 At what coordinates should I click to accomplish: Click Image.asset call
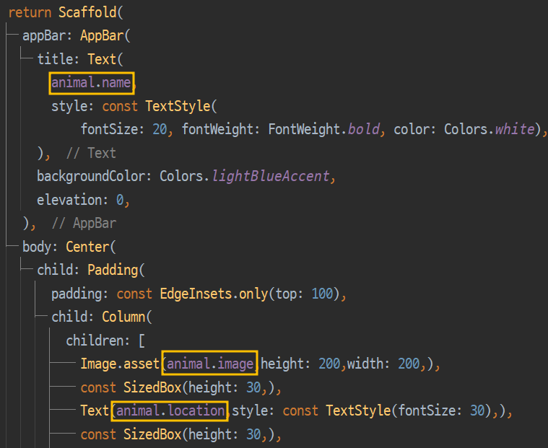pos(121,364)
